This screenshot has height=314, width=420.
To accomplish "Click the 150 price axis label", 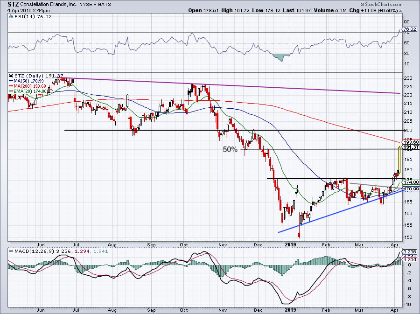I will click(x=408, y=237).
